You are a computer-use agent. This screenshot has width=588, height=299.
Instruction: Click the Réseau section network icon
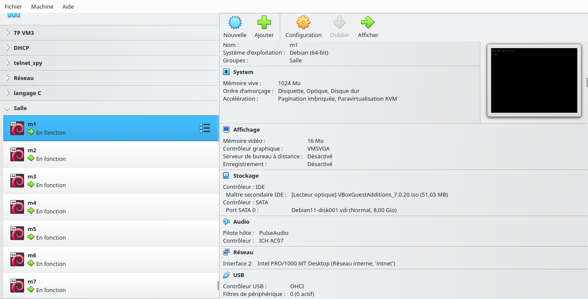226,252
